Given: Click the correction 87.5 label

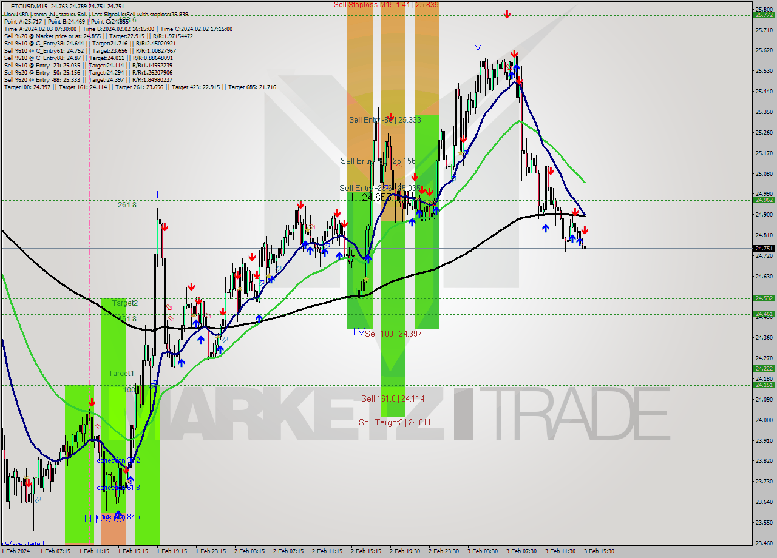Looking at the screenshot, I should 118,517.
